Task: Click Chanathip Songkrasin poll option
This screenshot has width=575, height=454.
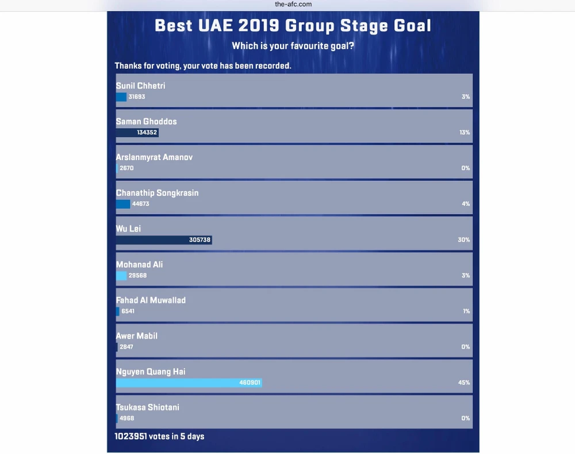Action: coord(294,197)
